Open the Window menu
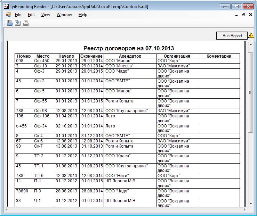This screenshot has height=216, width=257. click(64, 15)
